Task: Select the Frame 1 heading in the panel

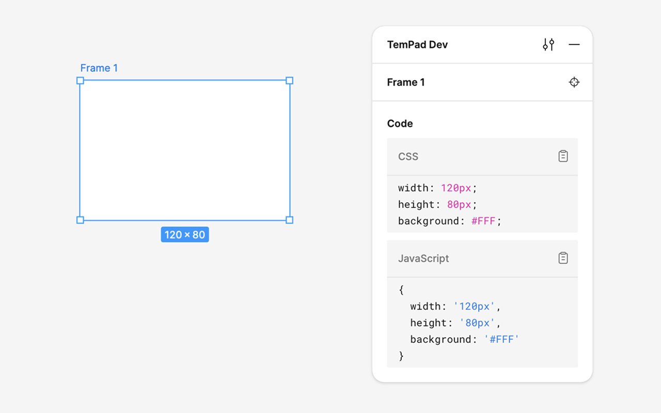Action: [406, 82]
